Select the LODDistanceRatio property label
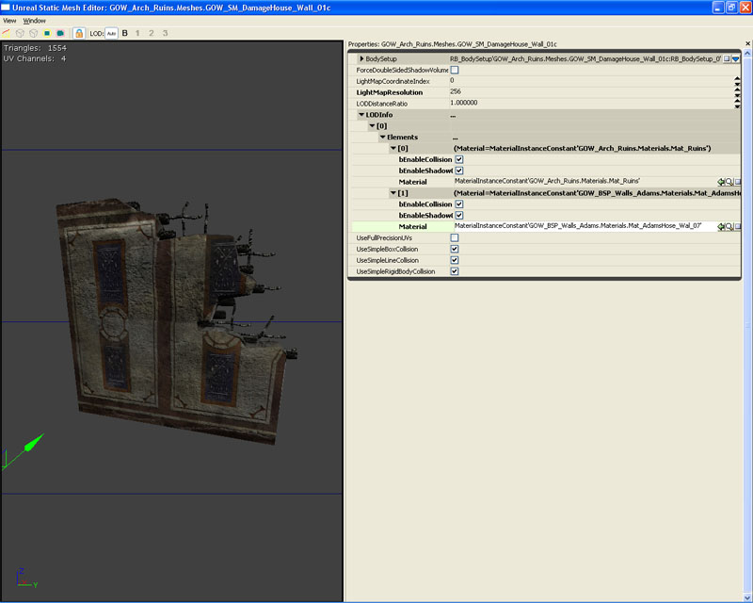The height and width of the screenshot is (603, 753). (x=382, y=104)
